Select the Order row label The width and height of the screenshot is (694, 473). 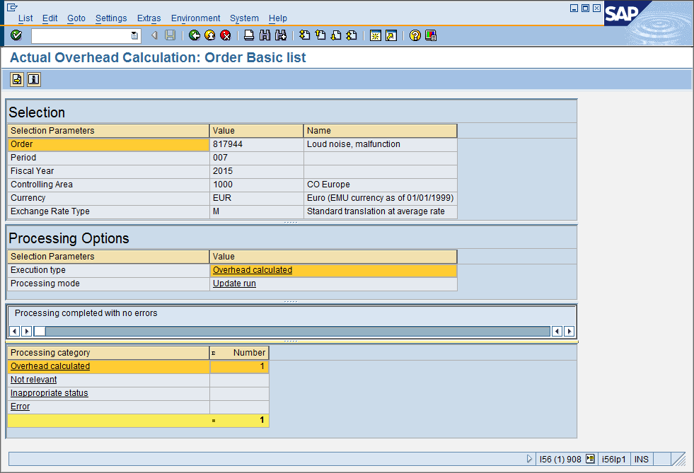coord(108,144)
